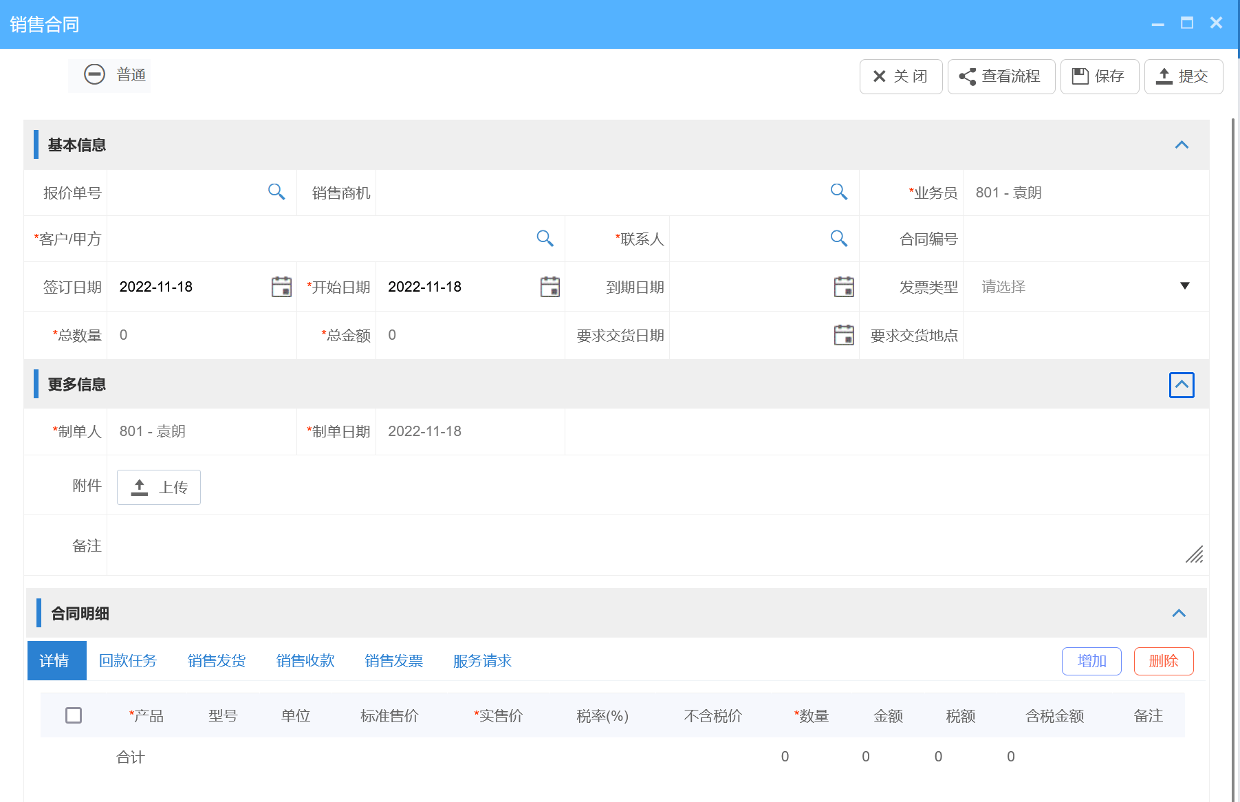This screenshot has width=1240, height=802.
Task: Open the 报价单号 search magnifier
Action: 276,193
